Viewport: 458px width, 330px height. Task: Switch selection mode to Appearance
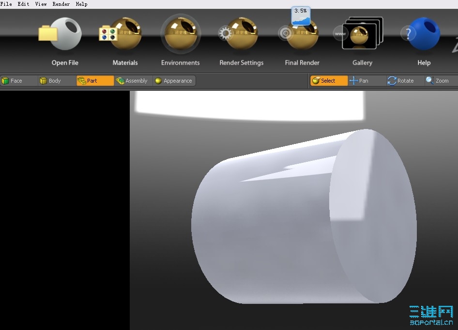tap(174, 81)
